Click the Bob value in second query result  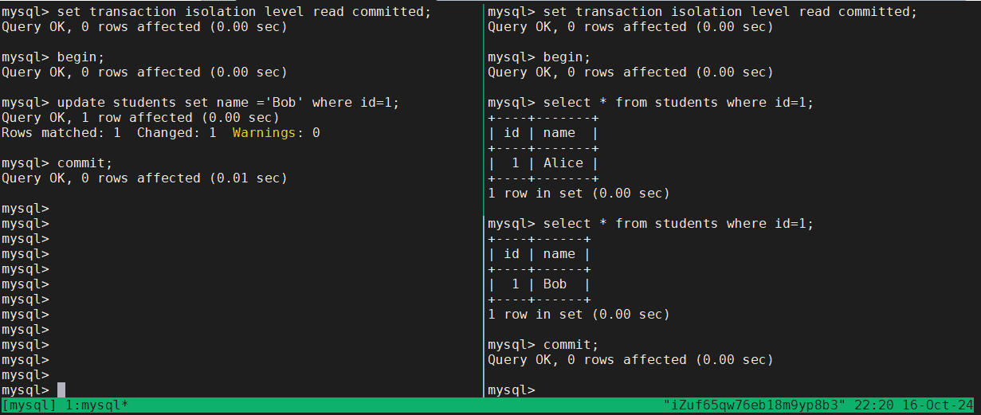(555, 284)
